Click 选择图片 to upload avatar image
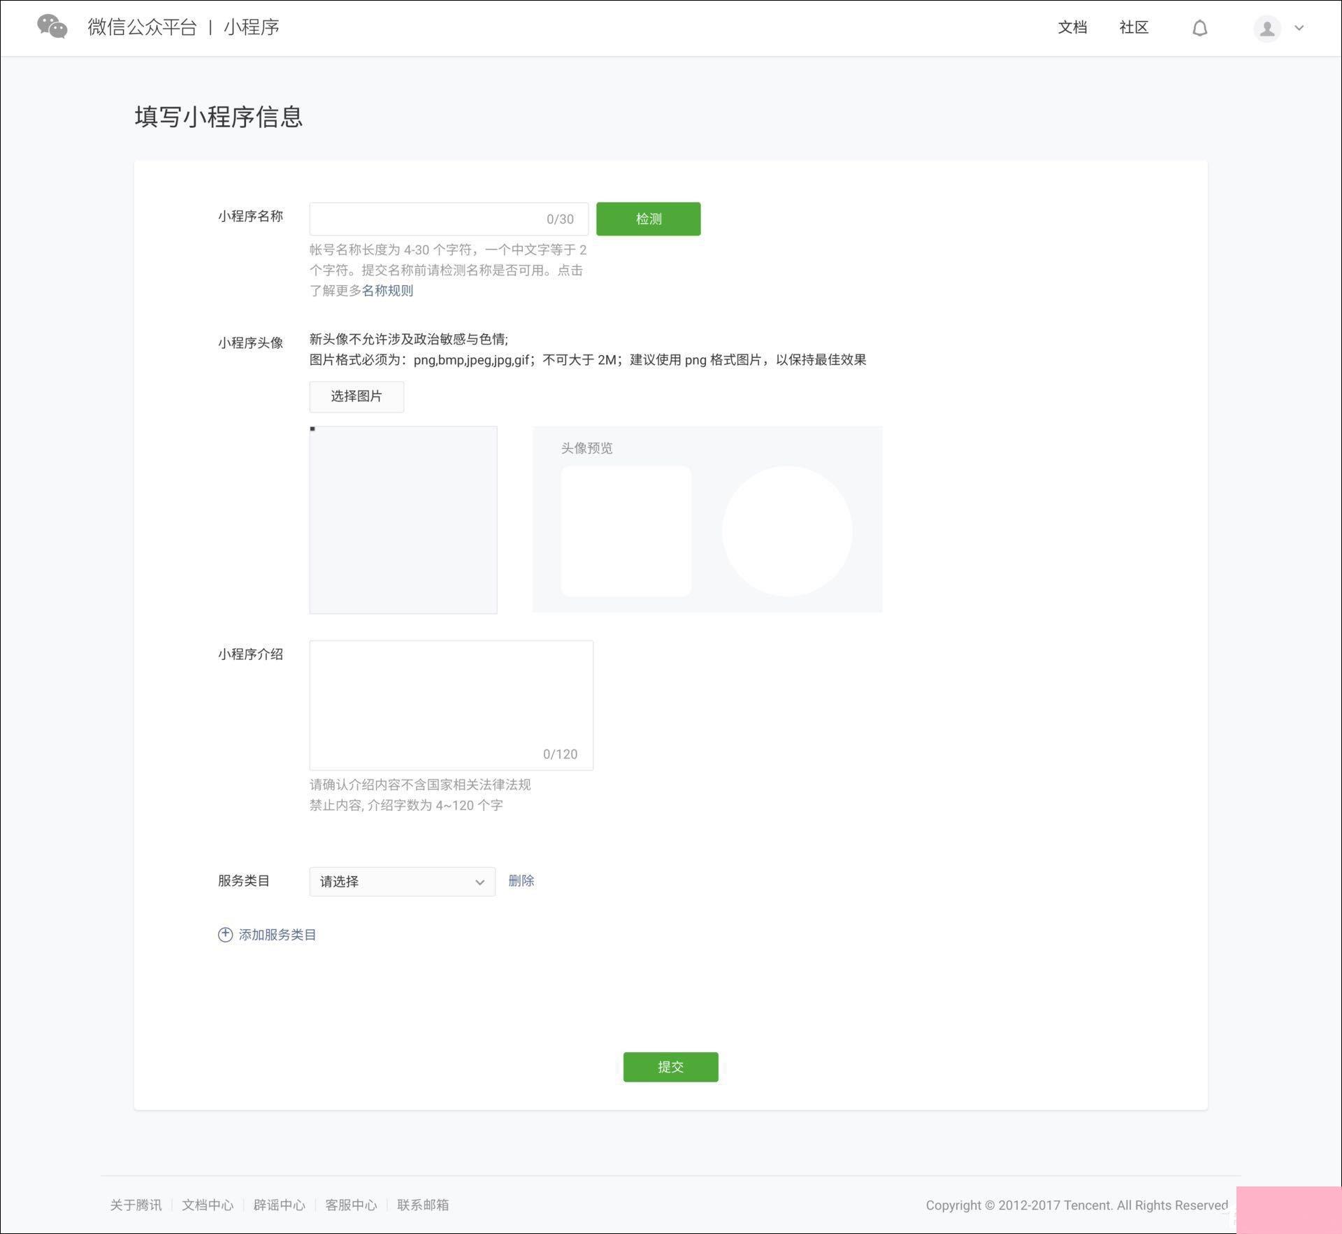 click(356, 396)
